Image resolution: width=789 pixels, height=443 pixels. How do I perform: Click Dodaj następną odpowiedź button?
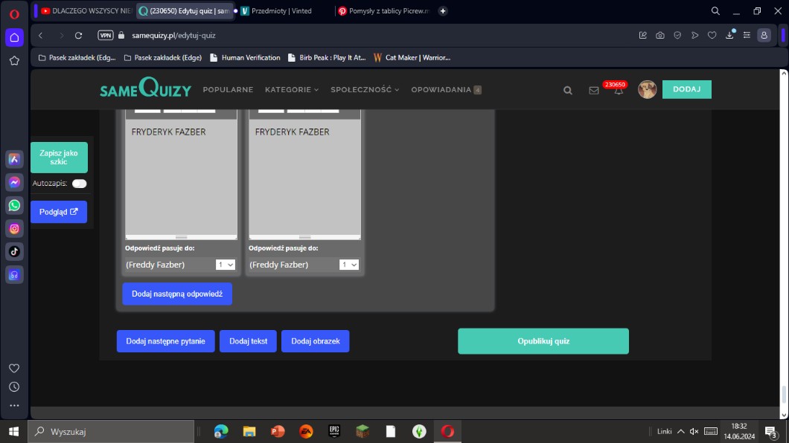(x=177, y=294)
